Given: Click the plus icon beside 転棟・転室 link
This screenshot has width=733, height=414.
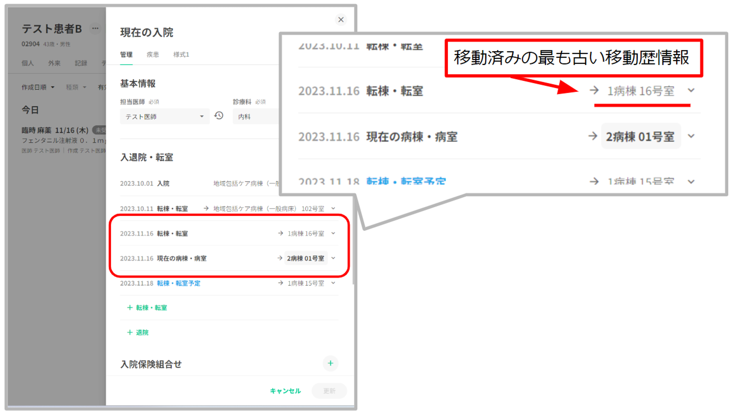Looking at the screenshot, I should (x=130, y=308).
